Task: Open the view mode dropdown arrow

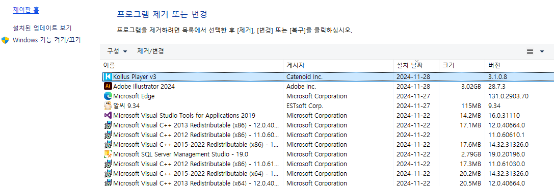Action: [x=542, y=51]
